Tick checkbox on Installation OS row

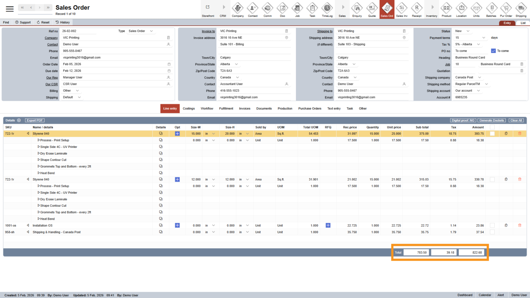[492, 225]
